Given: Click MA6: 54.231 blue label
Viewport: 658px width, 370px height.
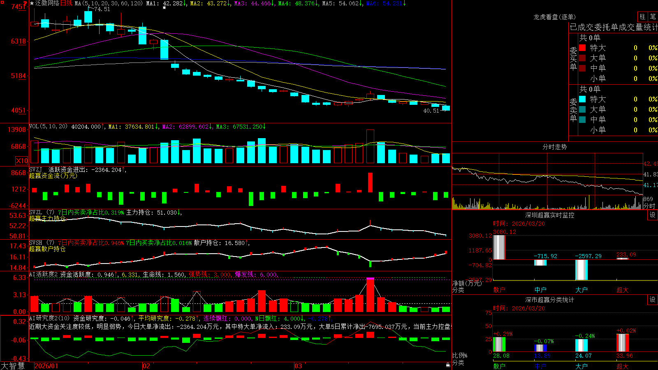Looking at the screenshot, I should click(386, 3).
